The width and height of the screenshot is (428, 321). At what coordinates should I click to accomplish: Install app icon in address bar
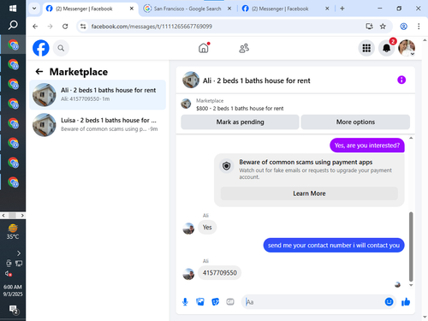pos(369,27)
